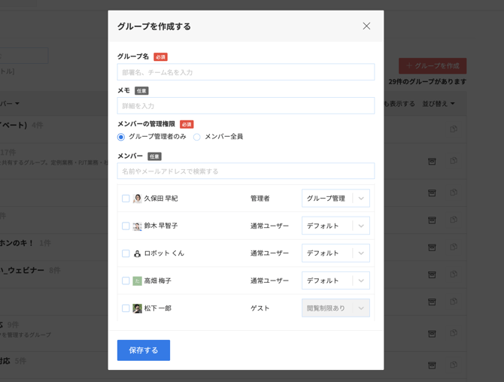Click the 'も表示する' option in background
504x382 pixels.
point(399,104)
